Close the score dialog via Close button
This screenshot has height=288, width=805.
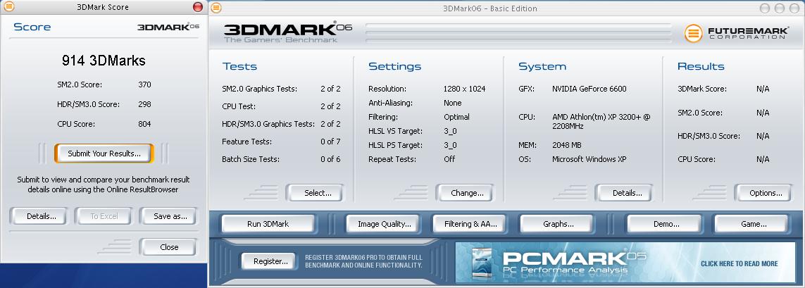168,247
